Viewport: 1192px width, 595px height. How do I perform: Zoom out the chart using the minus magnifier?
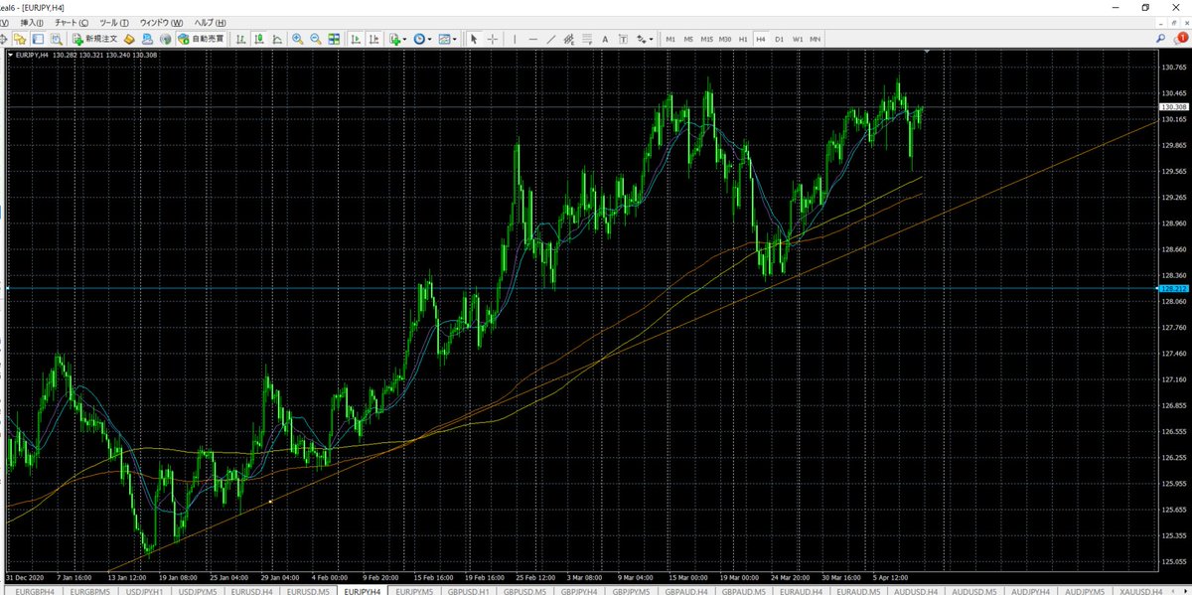click(316, 39)
